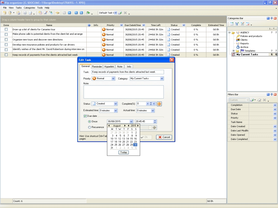The height and width of the screenshot is (208, 278).
Task: Click the Today button in calendar
Action: [x=124, y=152]
